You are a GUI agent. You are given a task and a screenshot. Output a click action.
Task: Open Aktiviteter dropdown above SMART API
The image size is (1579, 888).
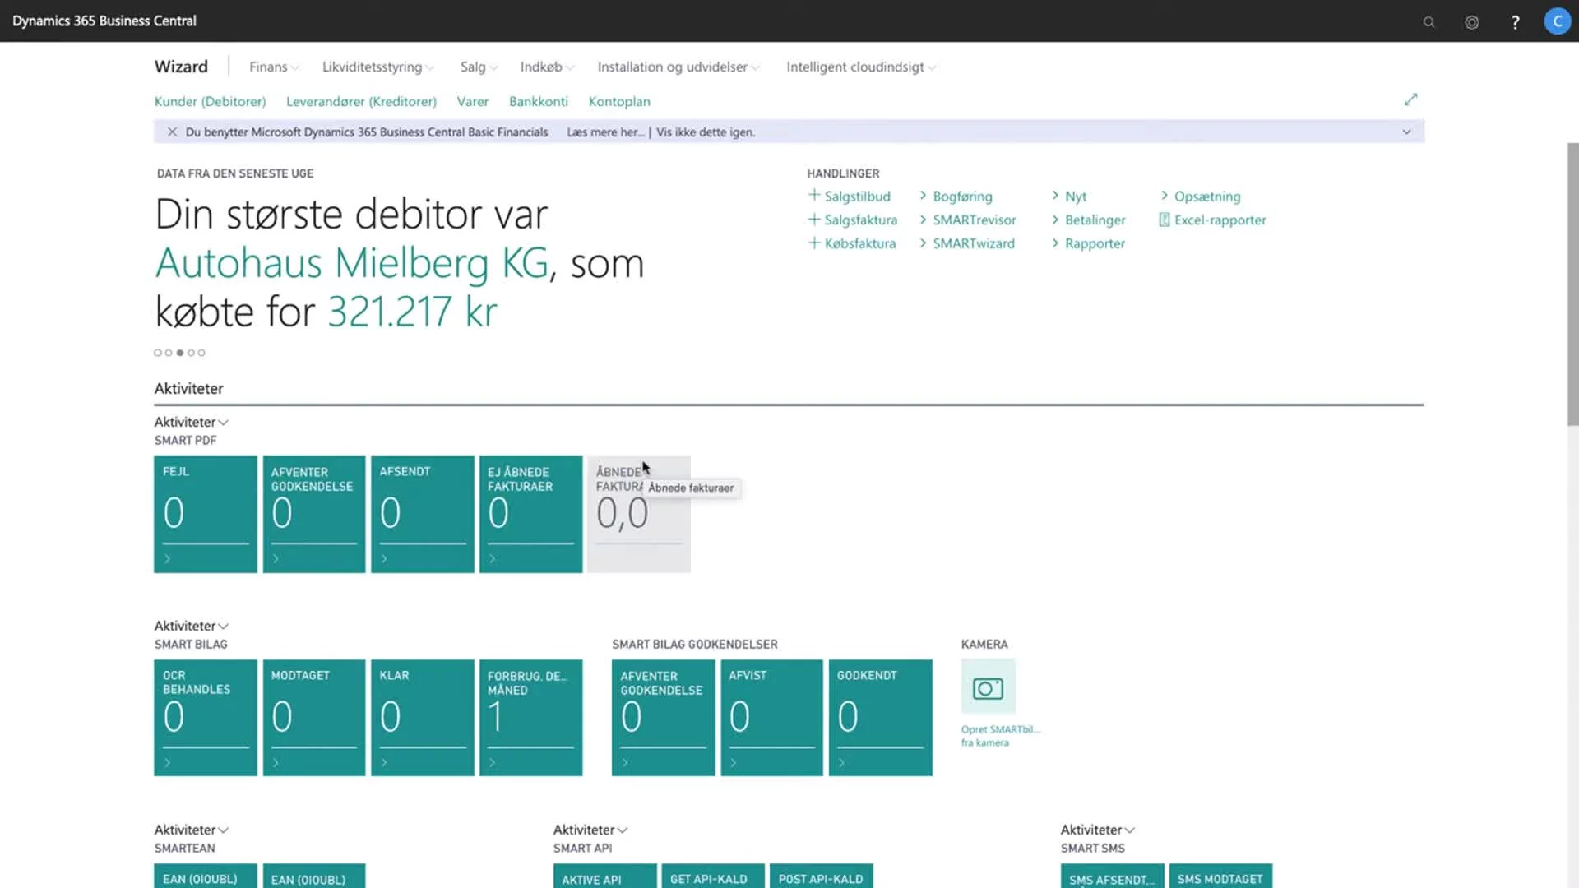(590, 830)
